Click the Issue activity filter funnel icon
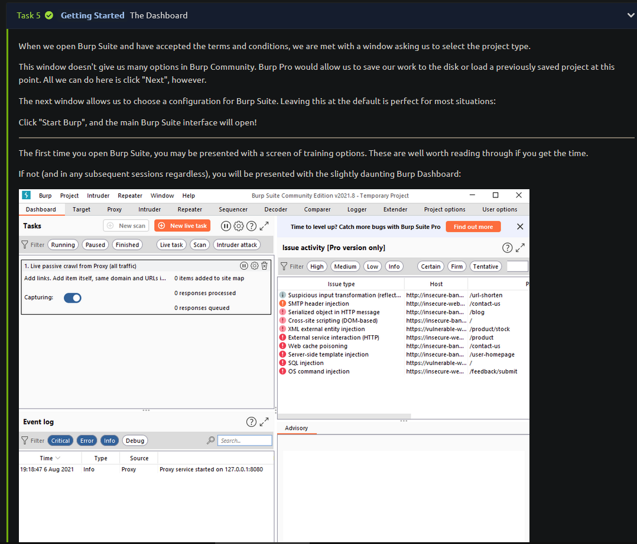The height and width of the screenshot is (544, 637). [284, 266]
